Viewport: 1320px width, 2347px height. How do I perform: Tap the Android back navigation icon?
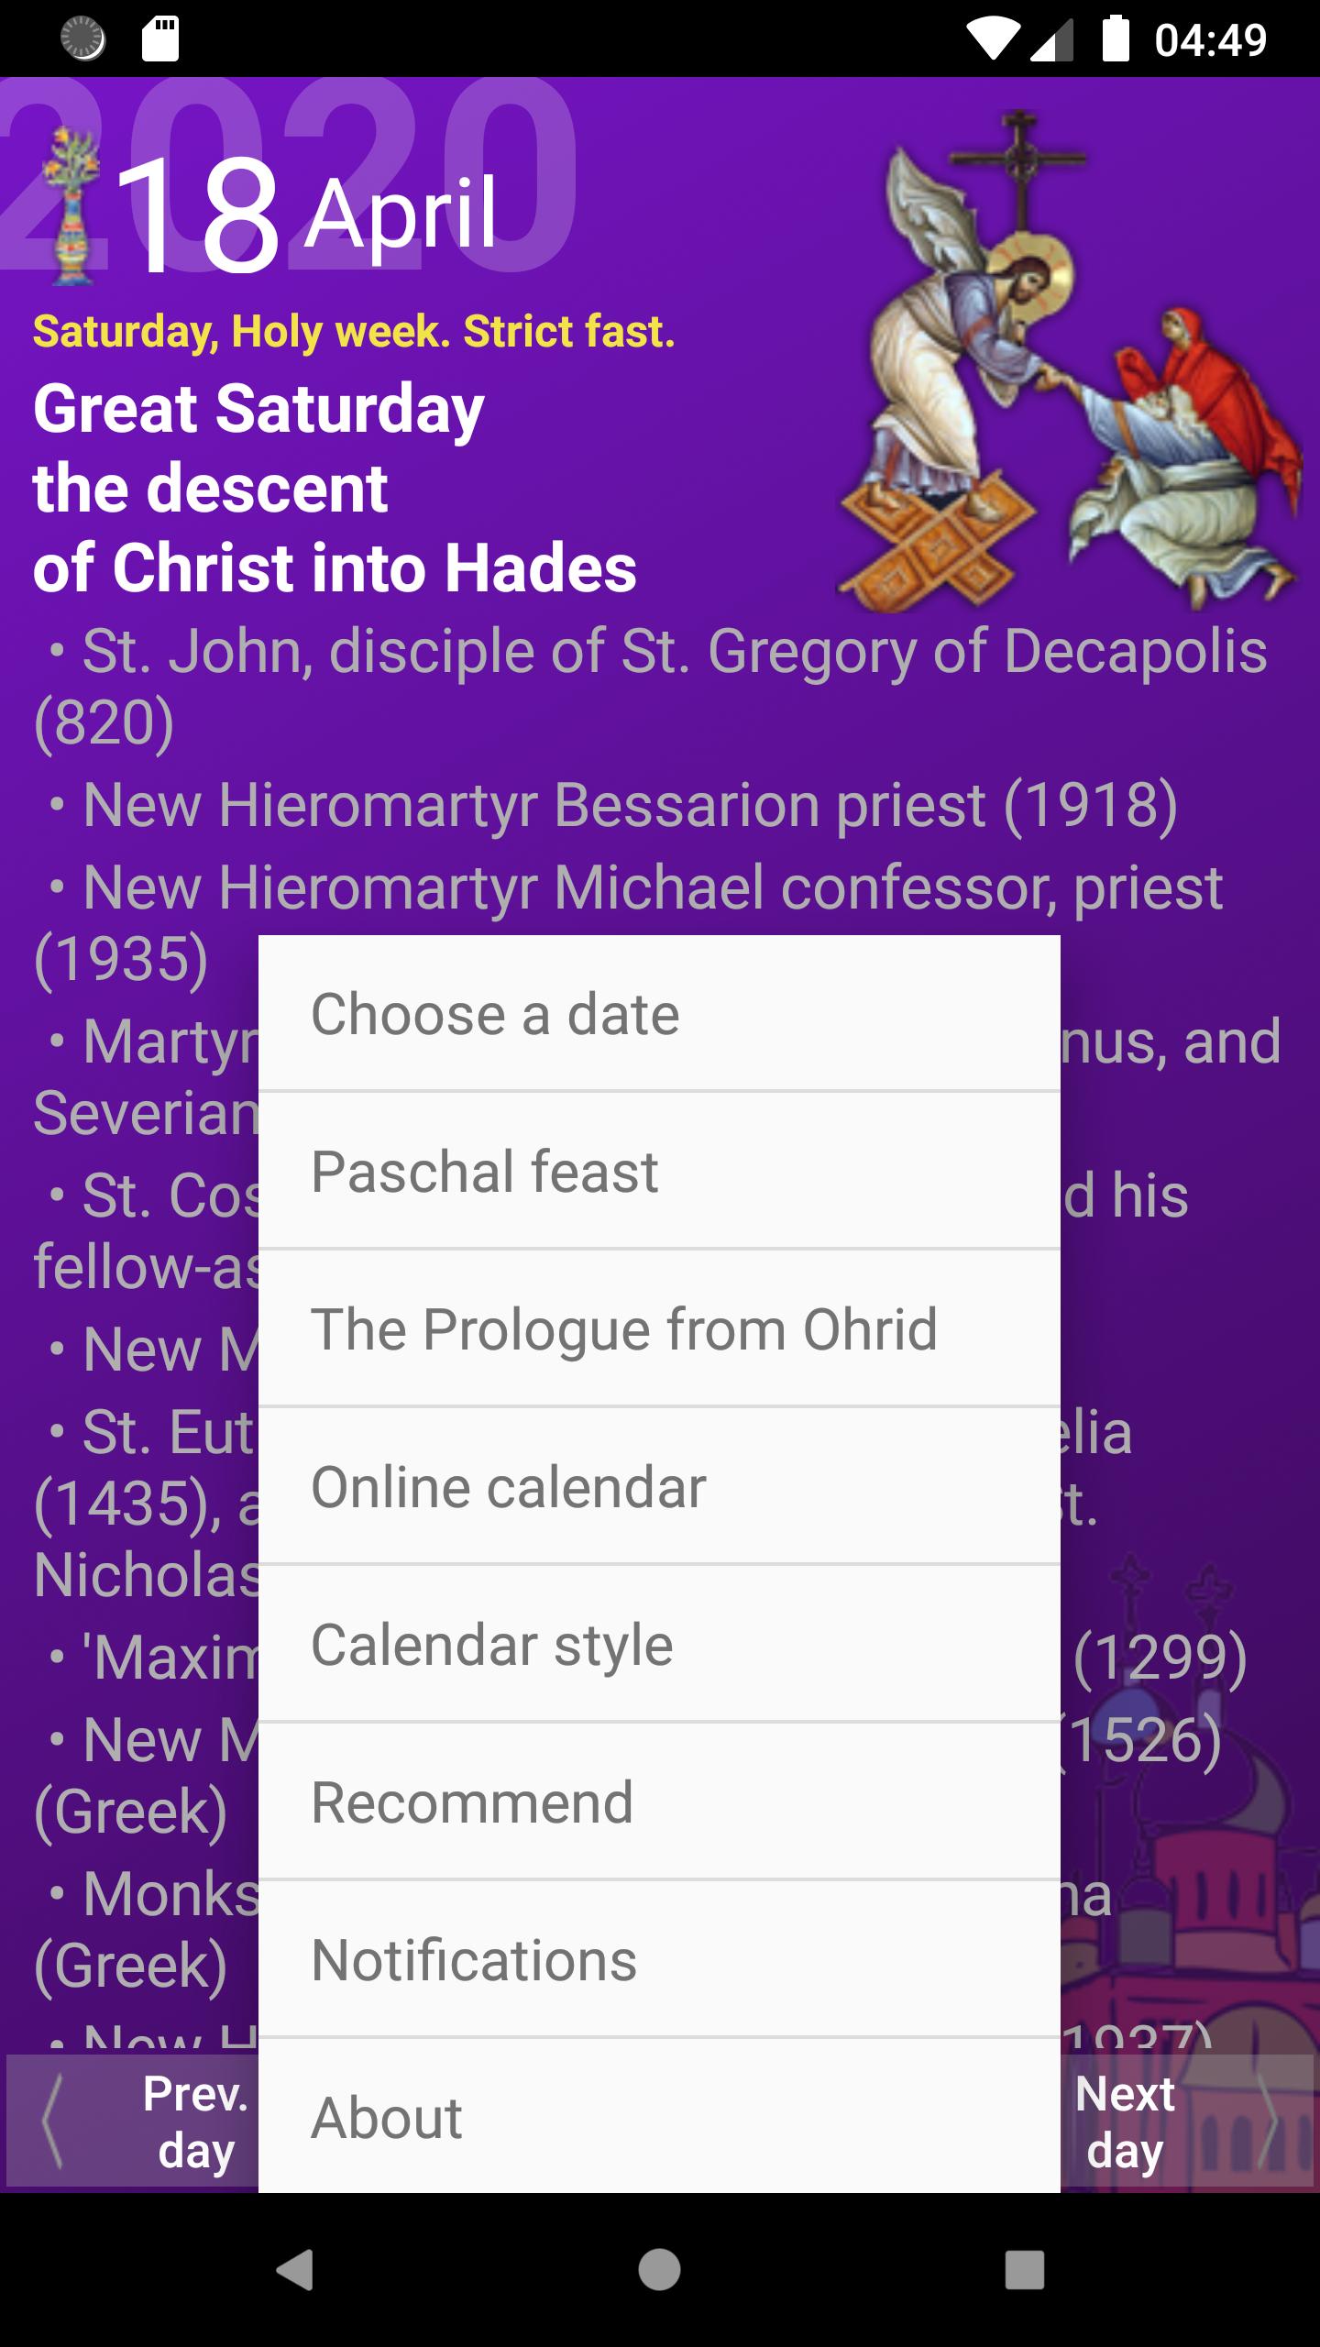click(295, 2270)
